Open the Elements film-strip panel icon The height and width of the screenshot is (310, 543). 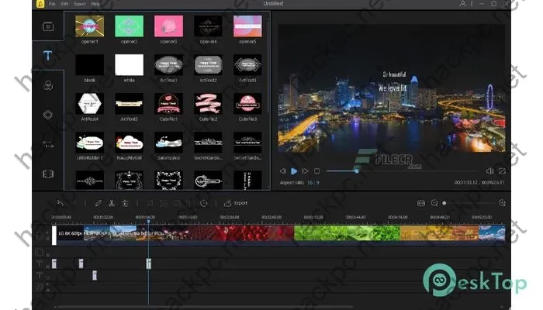(x=48, y=173)
